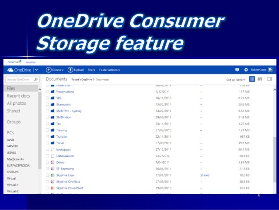Open All photos in sidebar
279x210 pixels.
coord(17,103)
